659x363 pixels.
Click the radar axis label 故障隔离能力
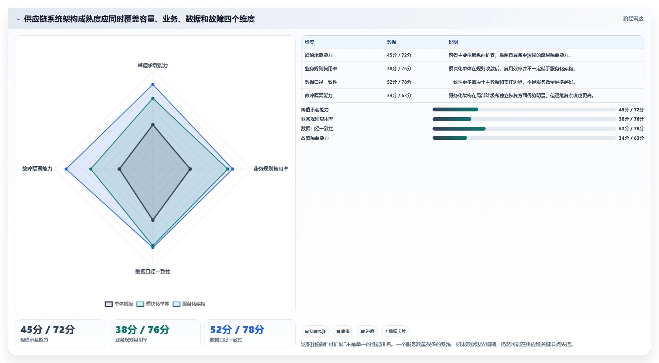(x=37, y=169)
